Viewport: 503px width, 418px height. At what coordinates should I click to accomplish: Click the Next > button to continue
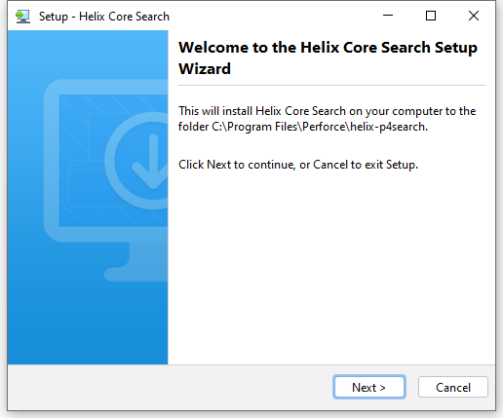369,387
